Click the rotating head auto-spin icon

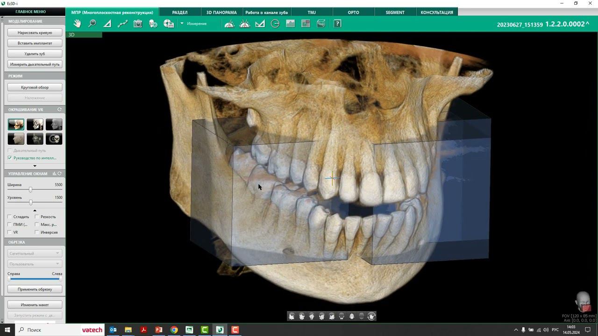click(x=371, y=316)
